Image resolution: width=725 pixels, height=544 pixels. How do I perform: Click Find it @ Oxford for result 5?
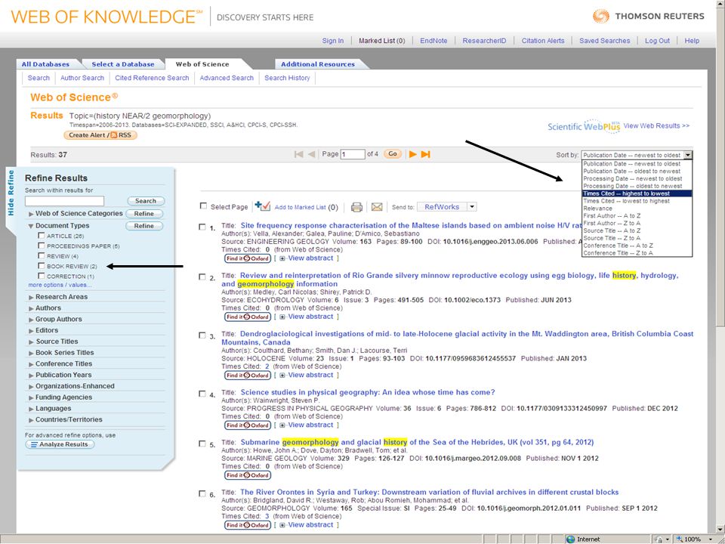tap(248, 475)
